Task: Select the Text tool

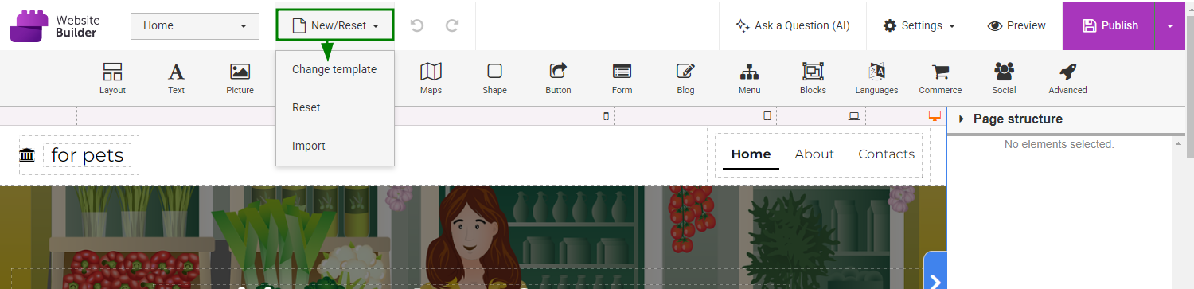Action: pyautogui.click(x=176, y=79)
